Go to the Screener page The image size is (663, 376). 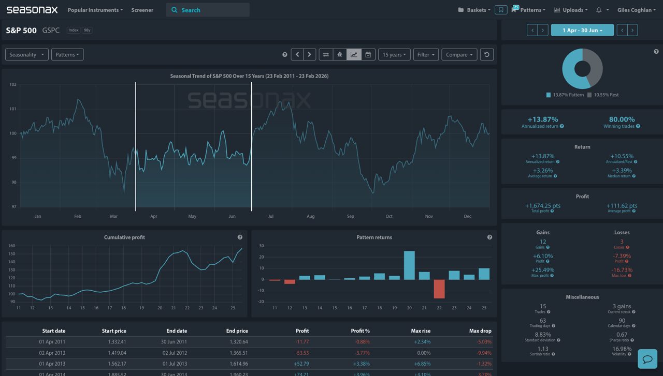142,10
